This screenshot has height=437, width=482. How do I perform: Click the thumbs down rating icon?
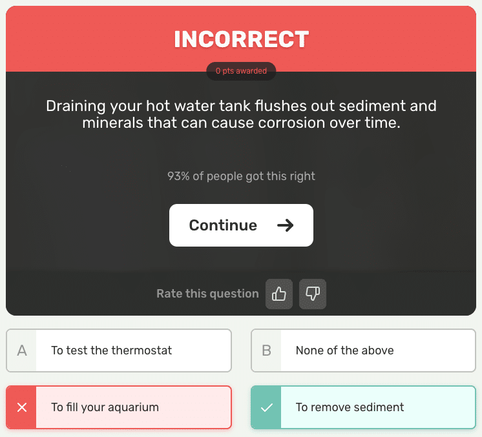[313, 294]
